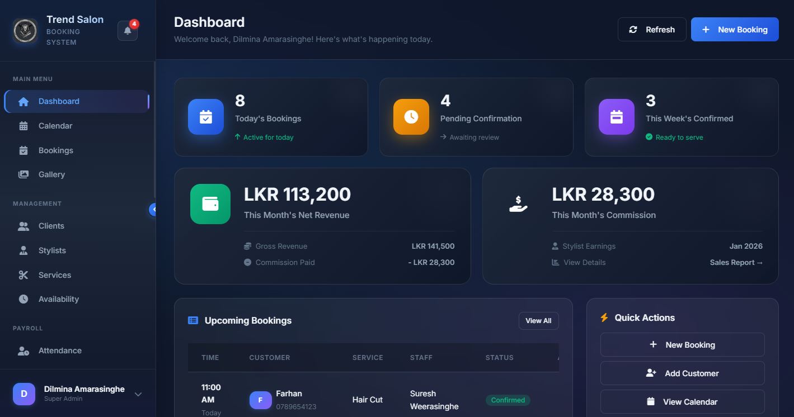
Task: Select the Services scissors icon
Action: tap(22, 275)
